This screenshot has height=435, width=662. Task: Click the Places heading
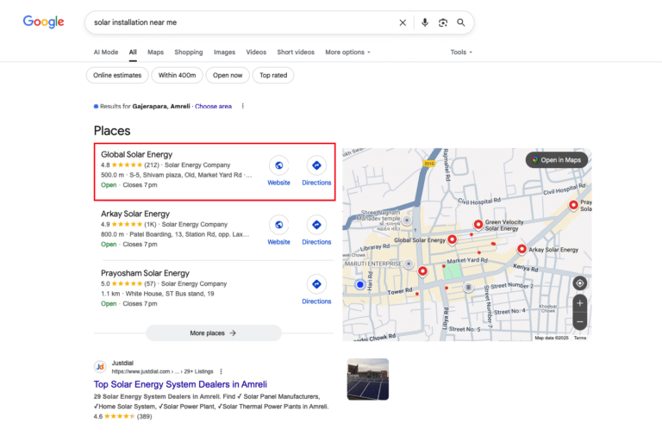[112, 131]
